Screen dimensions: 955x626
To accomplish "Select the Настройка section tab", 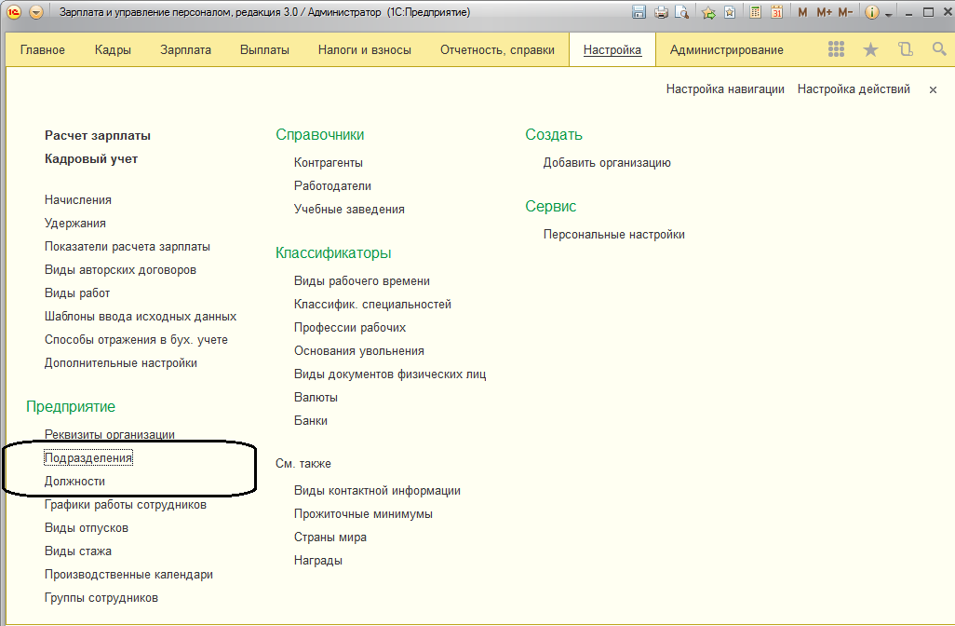I will [612, 50].
